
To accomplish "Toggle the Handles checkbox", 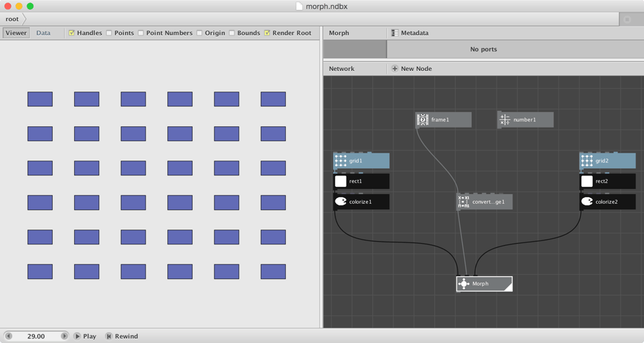I will pyautogui.click(x=71, y=33).
